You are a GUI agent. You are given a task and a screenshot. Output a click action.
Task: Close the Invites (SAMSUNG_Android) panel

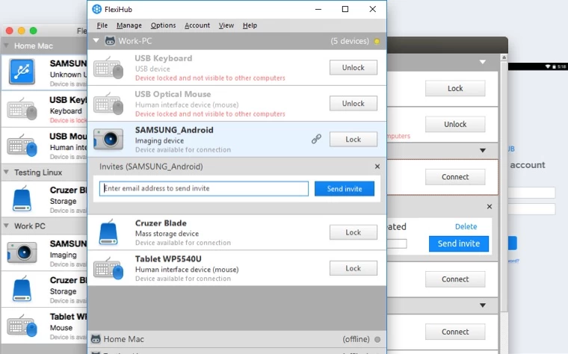377,167
